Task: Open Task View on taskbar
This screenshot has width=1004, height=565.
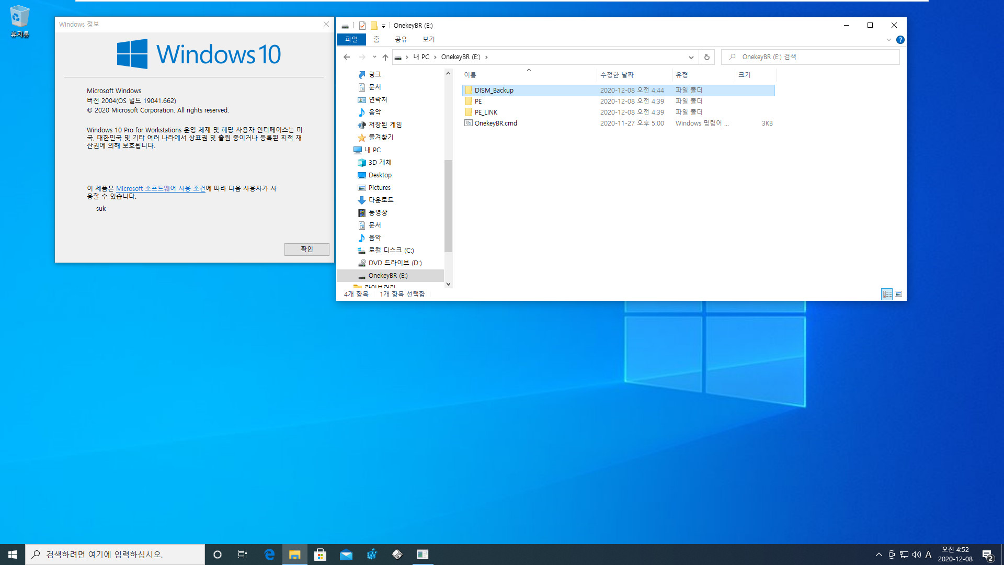Action: (x=243, y=555)
